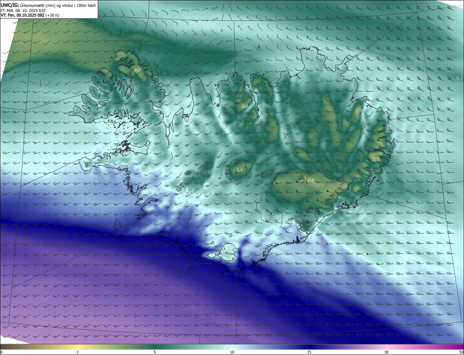Click the '15' tick on the color scale
This screenshot has width=464, height=355.
[x=309, y=352]
